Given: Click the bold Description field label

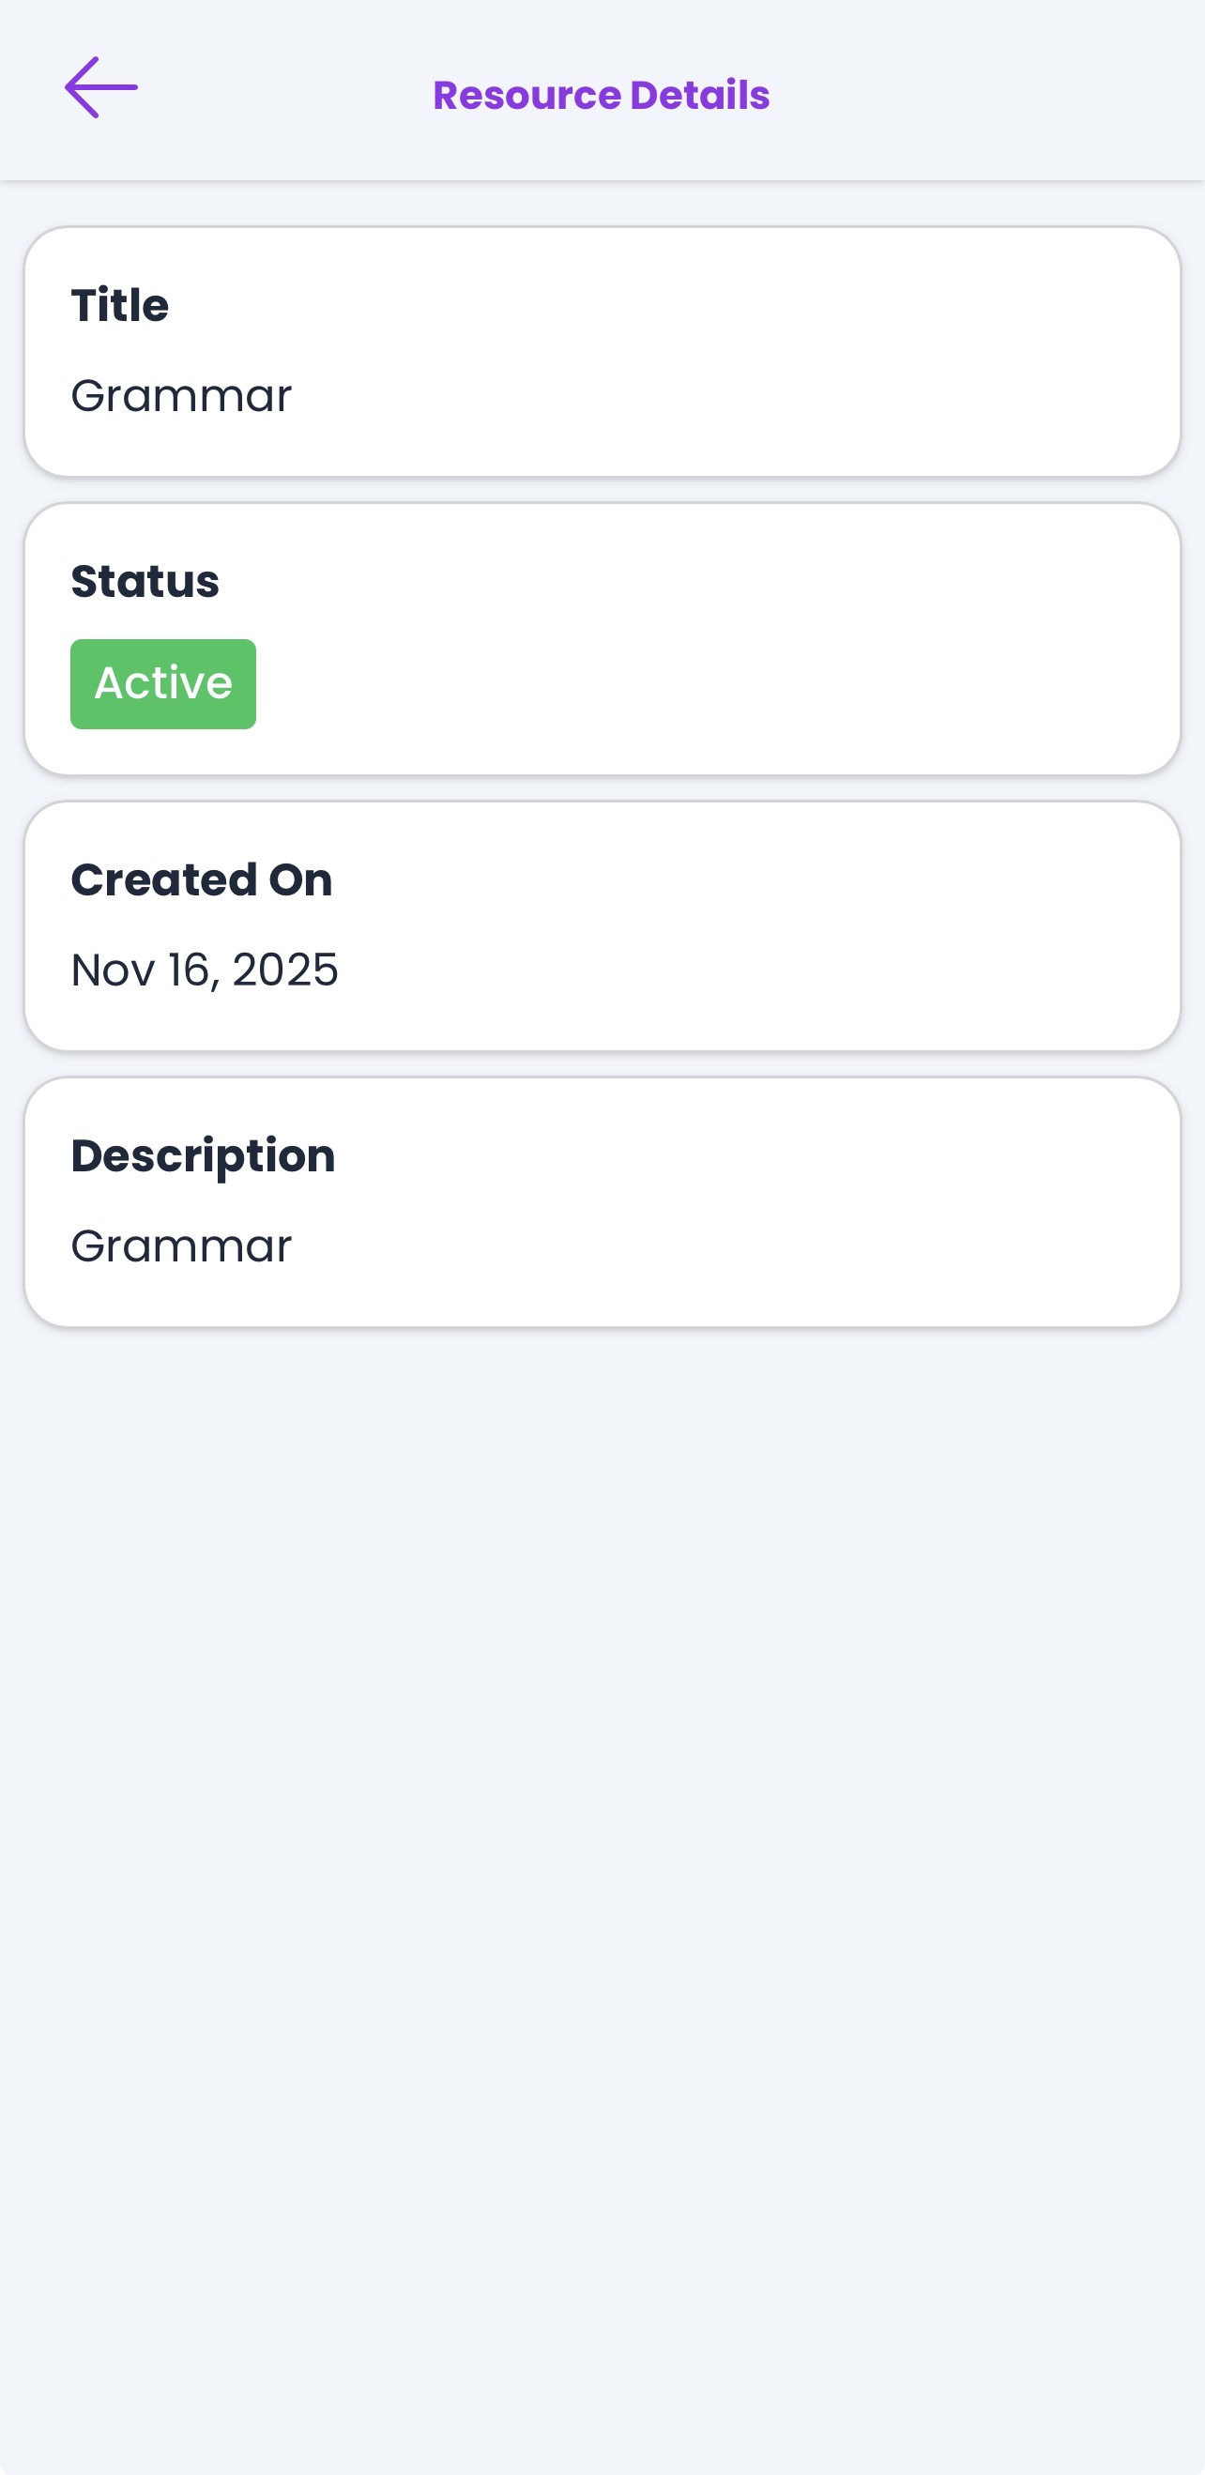Looking at the screenshot, I should tap(203, 1155).
